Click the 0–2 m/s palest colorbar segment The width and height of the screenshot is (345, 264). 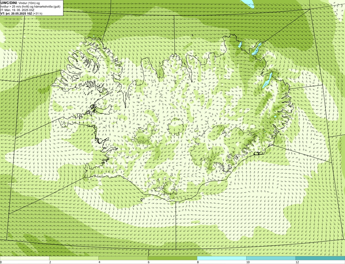point(25,258)
